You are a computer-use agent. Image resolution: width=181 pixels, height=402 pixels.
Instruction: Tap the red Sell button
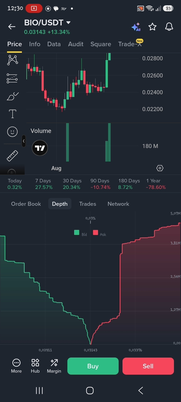coord(148,366)
